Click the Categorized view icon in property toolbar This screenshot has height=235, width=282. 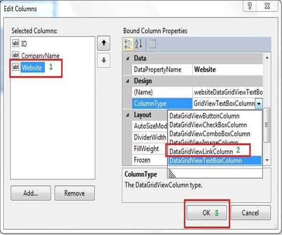[x=128, y=44]
